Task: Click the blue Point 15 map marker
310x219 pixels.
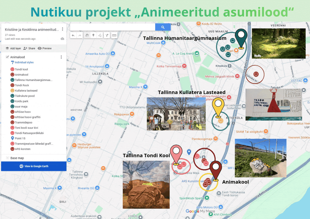Action: click(x=189, y=152)
